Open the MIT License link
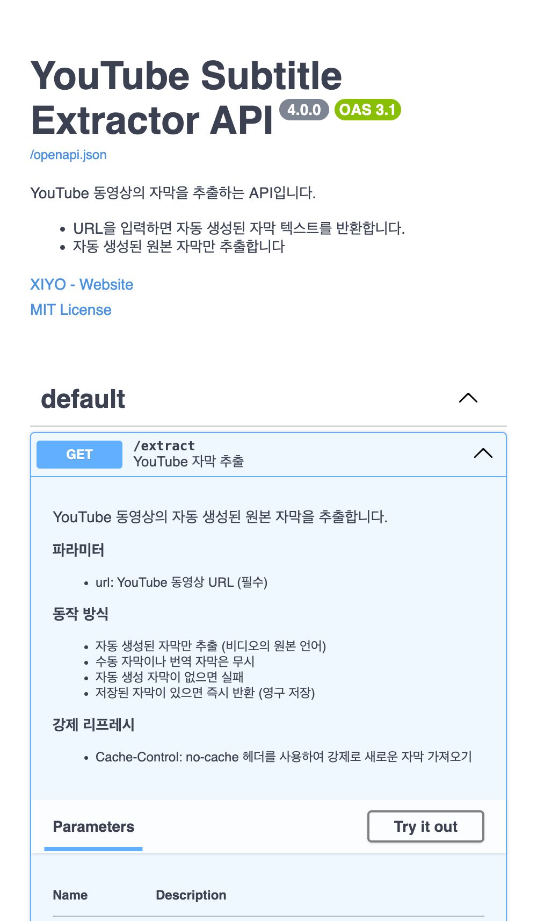 tap(71, 310)
